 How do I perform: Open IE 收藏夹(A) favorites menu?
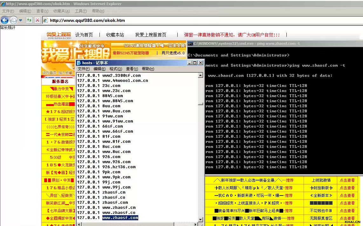[61, 11]
